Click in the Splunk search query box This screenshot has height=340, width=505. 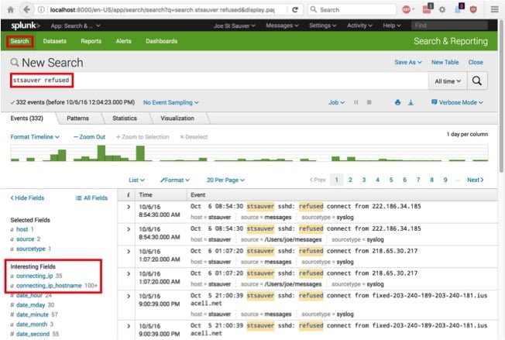pyautogui.click(x=219, y=81)
